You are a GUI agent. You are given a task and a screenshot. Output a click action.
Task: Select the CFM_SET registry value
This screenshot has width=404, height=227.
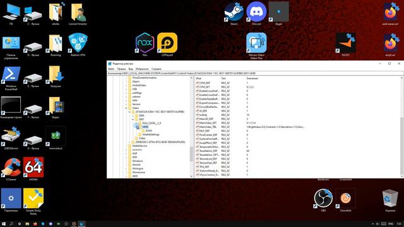[x=205, y=87]
